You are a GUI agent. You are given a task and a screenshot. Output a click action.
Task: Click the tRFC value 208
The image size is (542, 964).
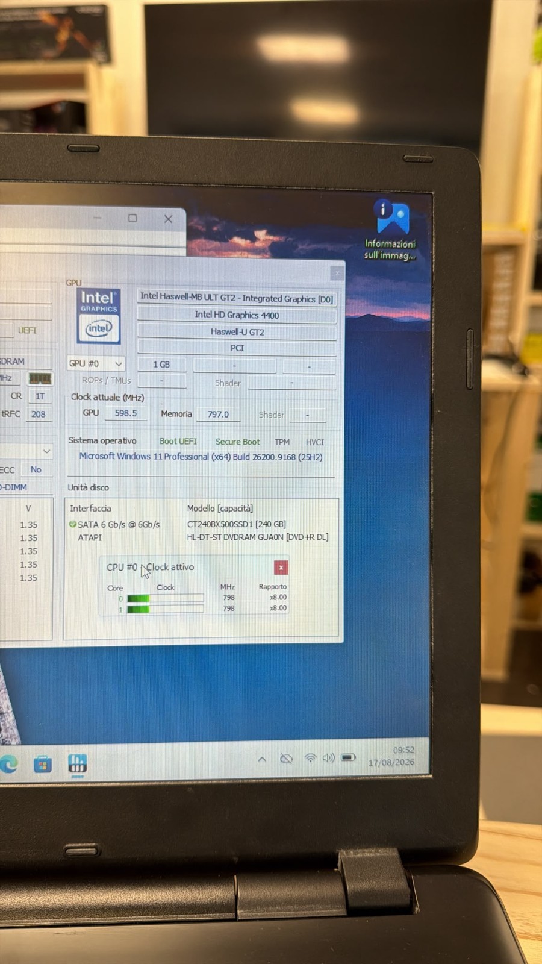coord(38,414)
